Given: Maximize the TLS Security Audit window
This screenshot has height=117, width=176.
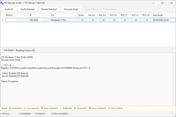Looking at the screenshot, I should (163, 3).
